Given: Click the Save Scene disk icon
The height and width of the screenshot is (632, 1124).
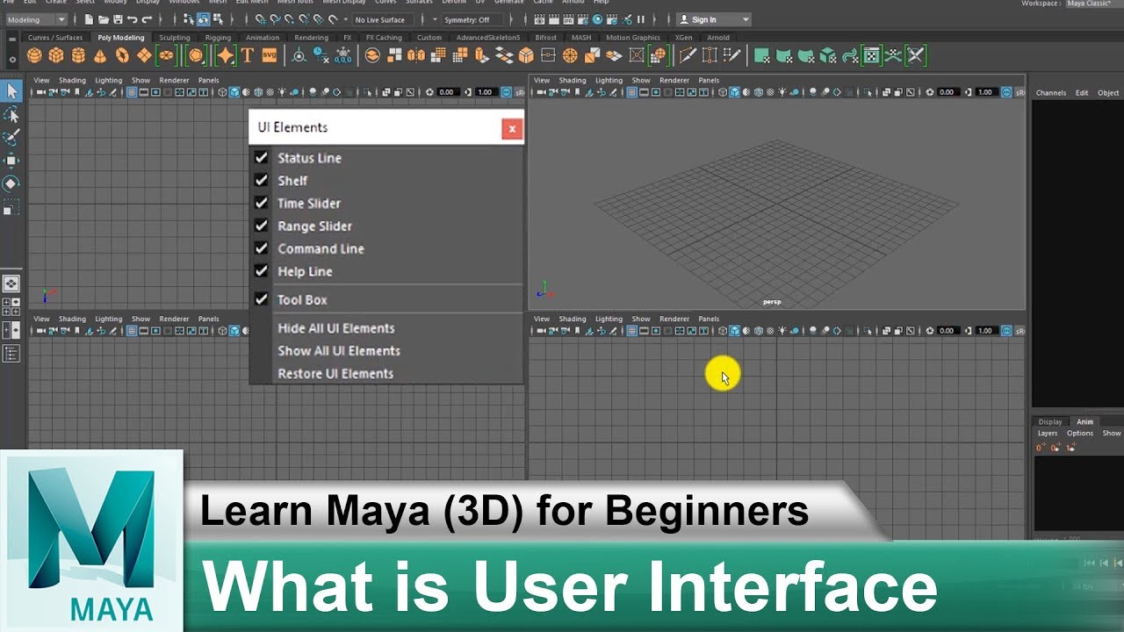Looking at the screenshot, I should click(118, 19).
